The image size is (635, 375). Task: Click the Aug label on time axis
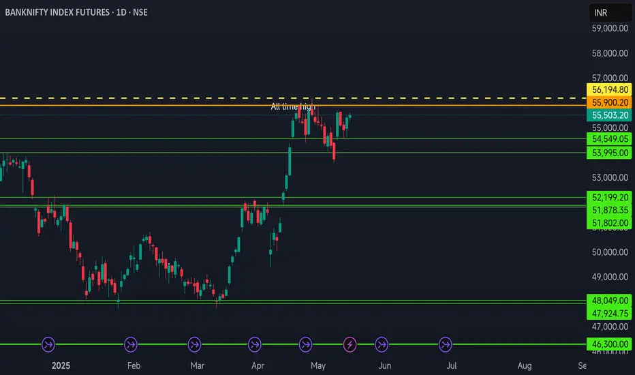coord(525,365)
